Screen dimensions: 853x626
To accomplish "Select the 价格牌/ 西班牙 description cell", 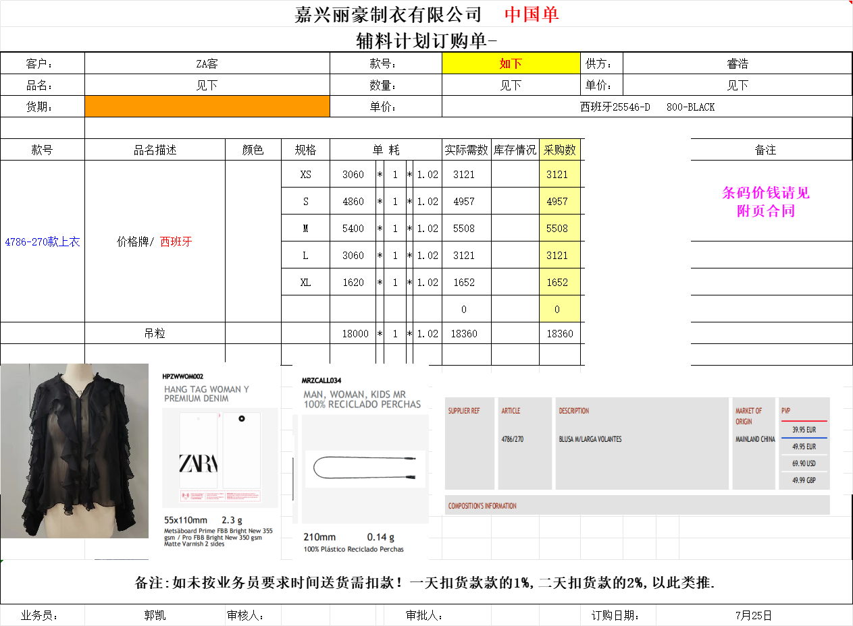I will point(155,241).
